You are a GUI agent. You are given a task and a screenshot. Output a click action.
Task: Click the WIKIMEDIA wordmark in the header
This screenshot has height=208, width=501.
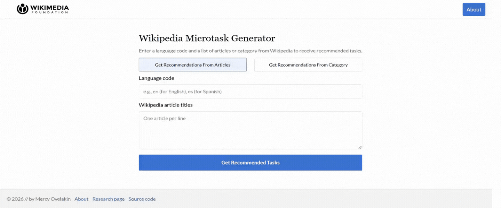point(49,8)
